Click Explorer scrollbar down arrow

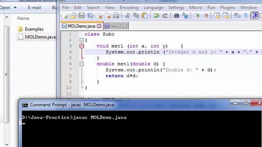pyautogui.click(x=7, y=145)
